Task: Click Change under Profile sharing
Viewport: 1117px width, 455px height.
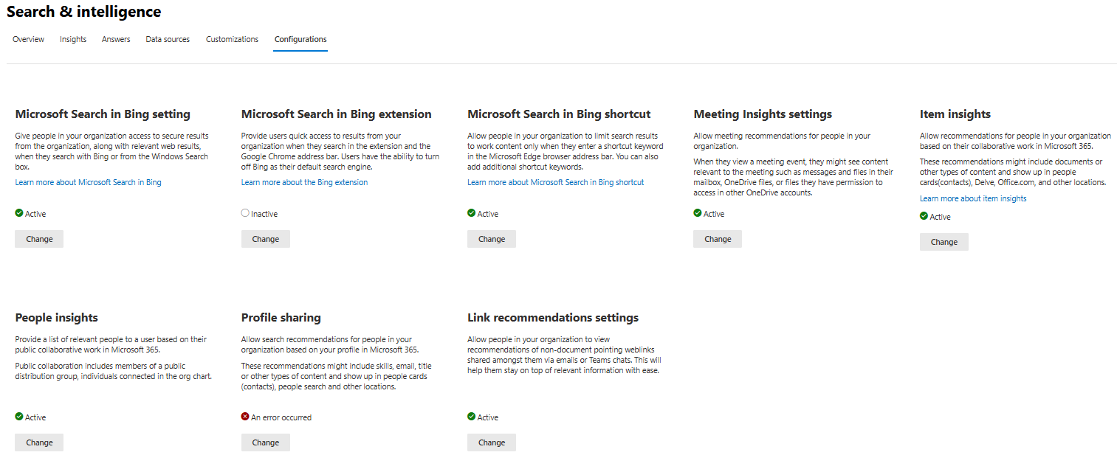Action: click(x=265, y=442)
